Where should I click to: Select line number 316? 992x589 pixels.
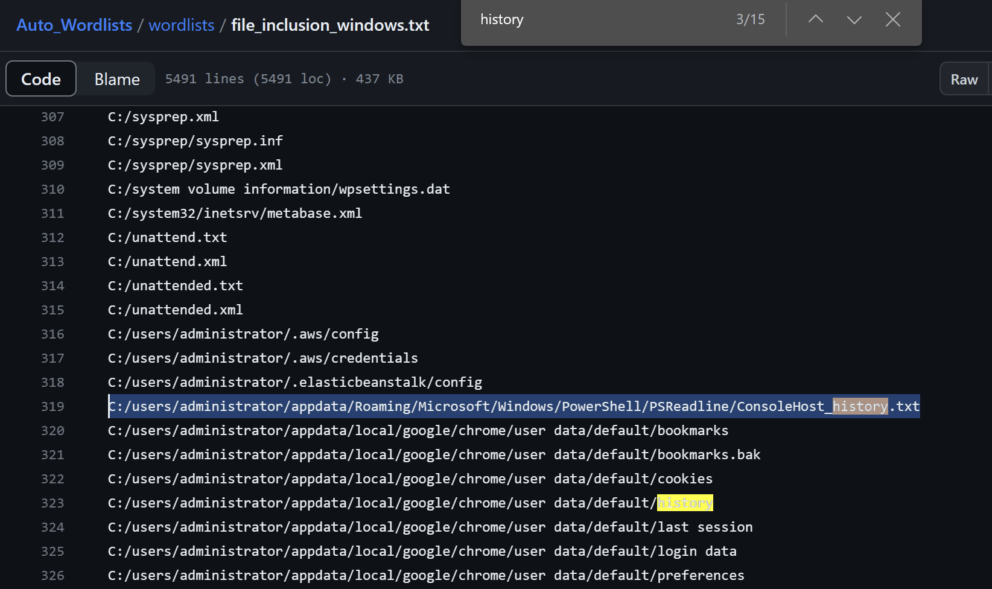52,334
